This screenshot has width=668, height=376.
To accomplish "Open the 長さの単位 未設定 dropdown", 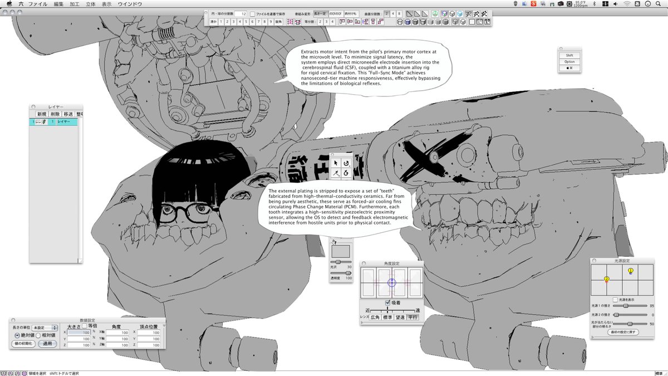I will click(45, 328).
